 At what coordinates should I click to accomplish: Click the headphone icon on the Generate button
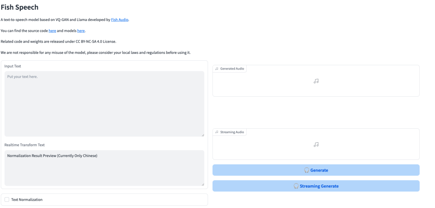pyautogui.click(x=306, y=170)
